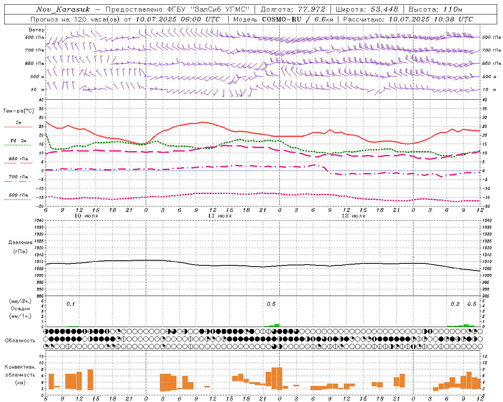Viewport: 503px width, 402px height.
Task: Click right-side 10 м wind level label
Action: coord(488,90)
